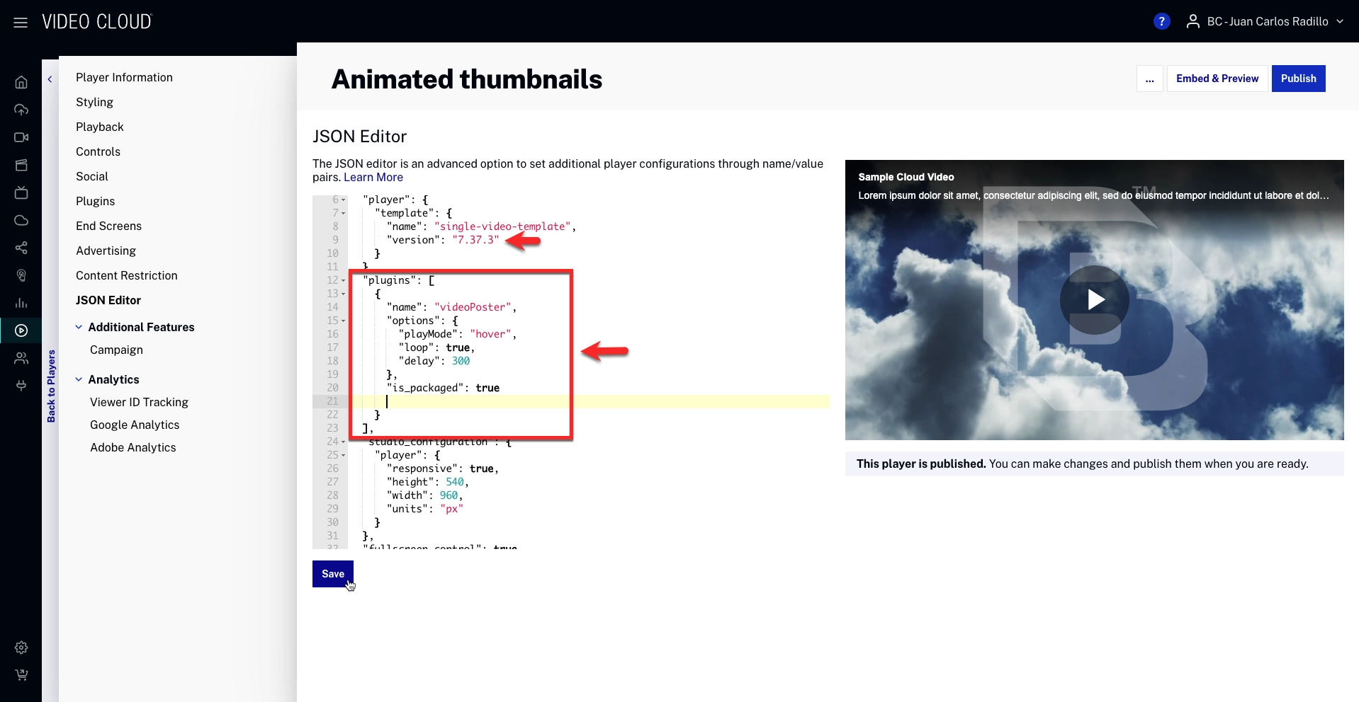This screenshot has height=702, width=1359.
Task: Go to the Styling settings page
Action: coord(94,102)
